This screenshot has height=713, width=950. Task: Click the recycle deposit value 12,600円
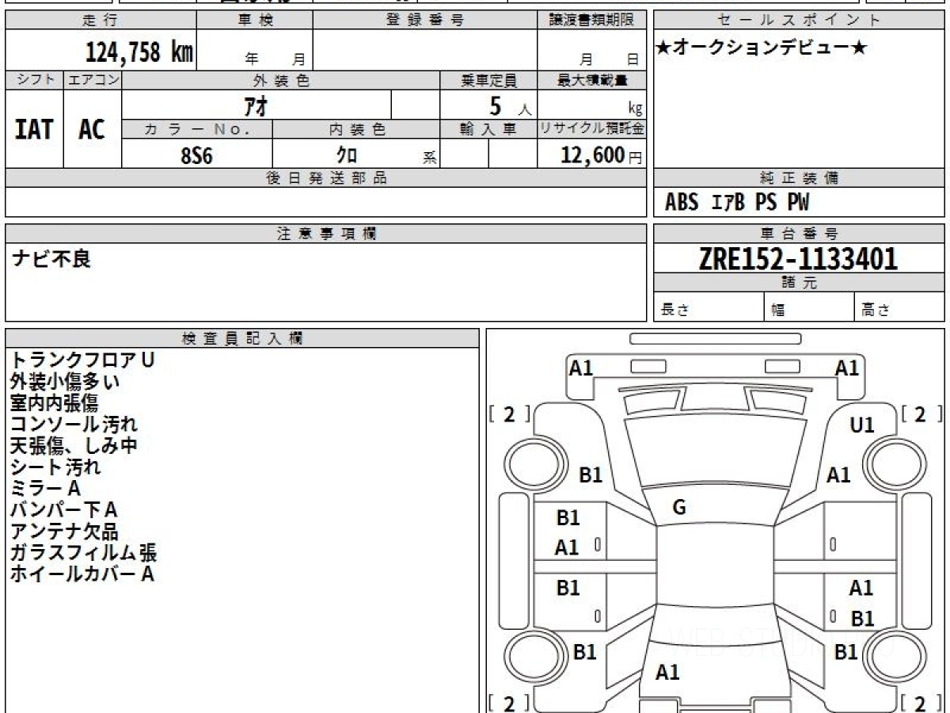click(602, 154)
